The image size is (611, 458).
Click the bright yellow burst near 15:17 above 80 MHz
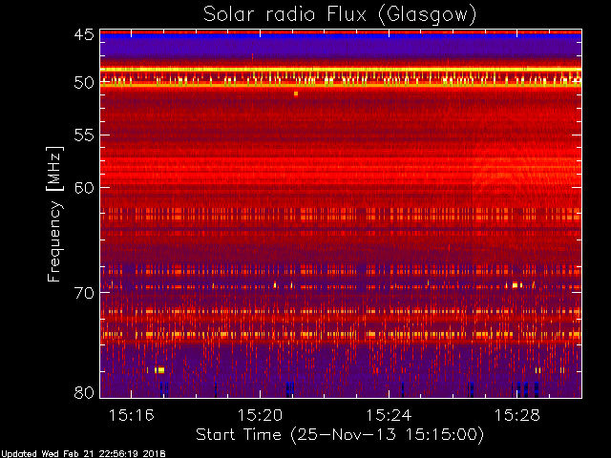tap(160, 370)
